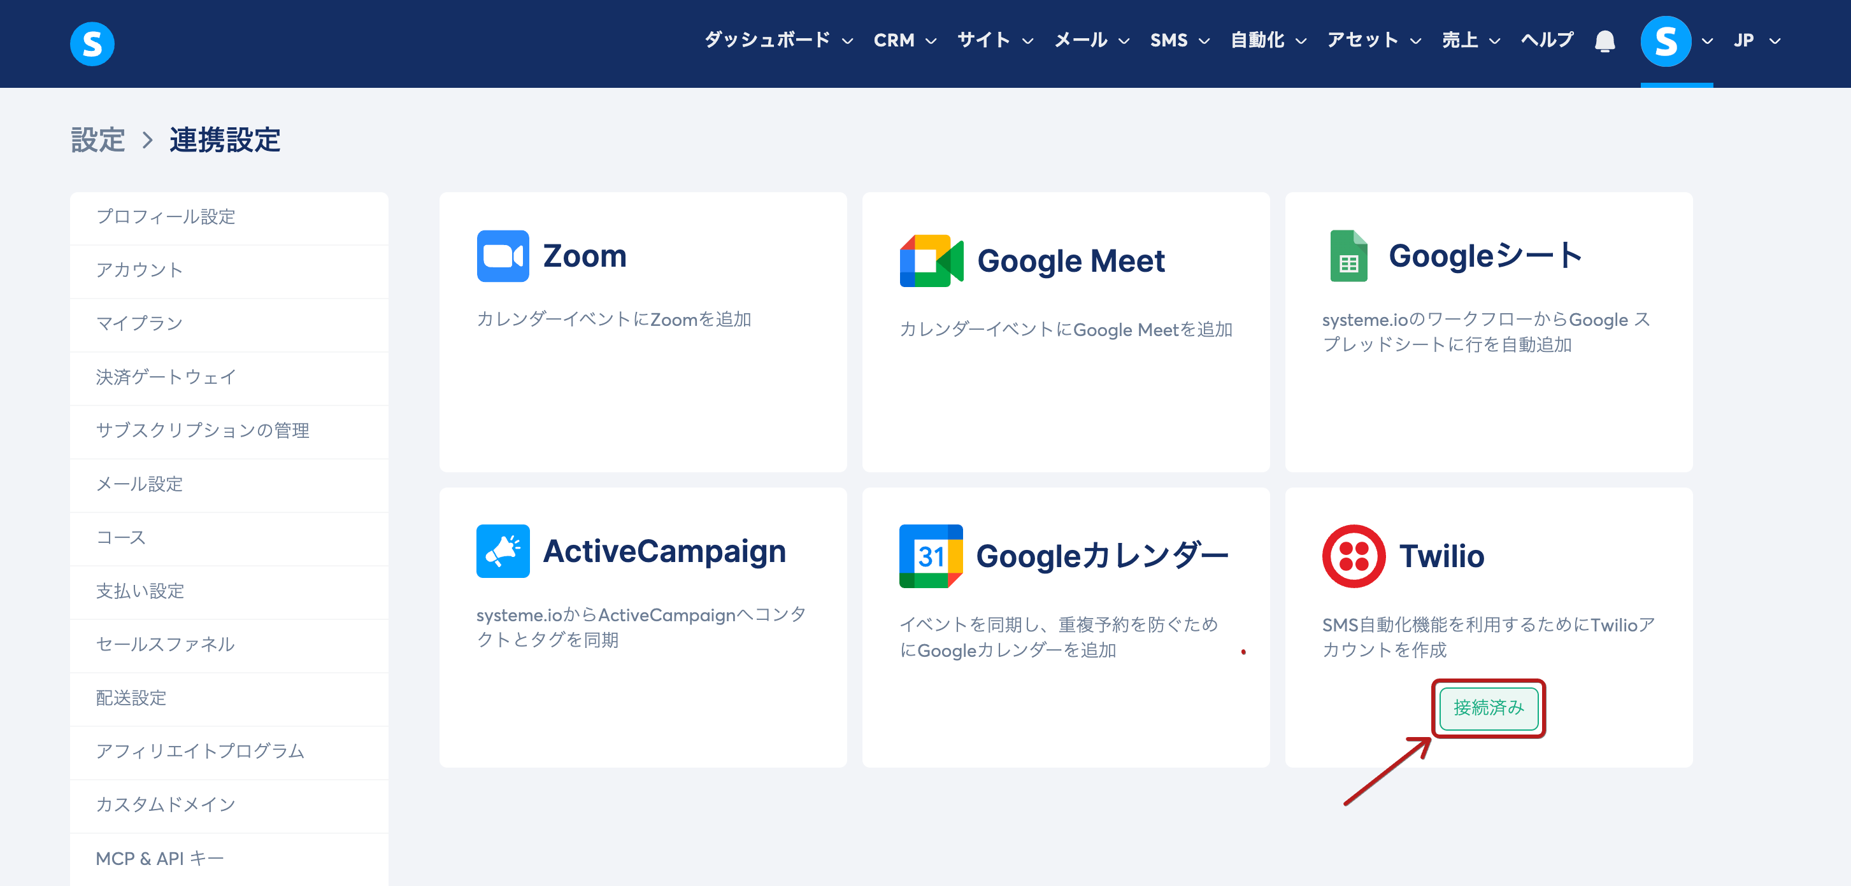Open アカウント in the sidebar
1851x886 pixels.
click(229, 271)
